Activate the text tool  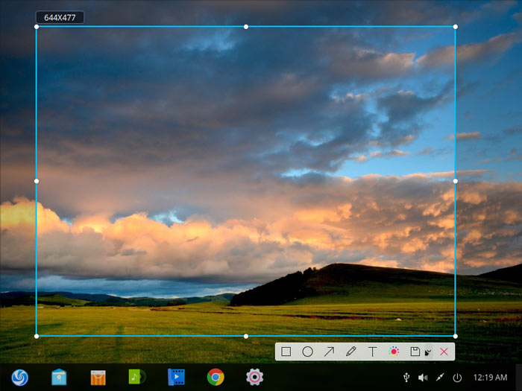coord(373,352)
